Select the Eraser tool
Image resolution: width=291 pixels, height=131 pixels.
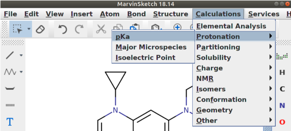40,29
